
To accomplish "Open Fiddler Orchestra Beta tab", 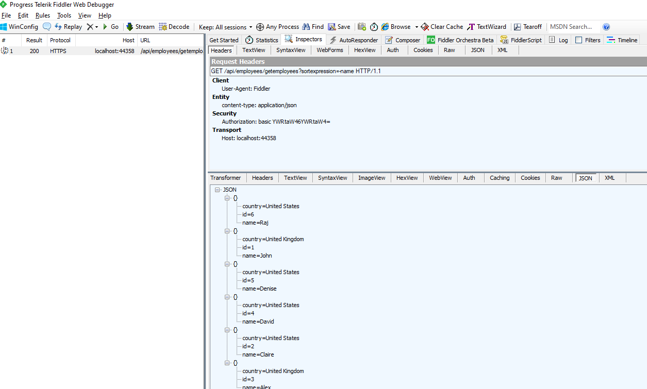I will click(x=460, y=40).
